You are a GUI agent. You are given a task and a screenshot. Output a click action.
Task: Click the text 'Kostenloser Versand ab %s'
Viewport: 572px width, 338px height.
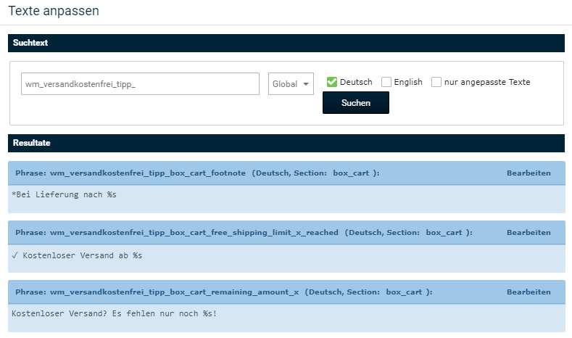tap(82, 255)
